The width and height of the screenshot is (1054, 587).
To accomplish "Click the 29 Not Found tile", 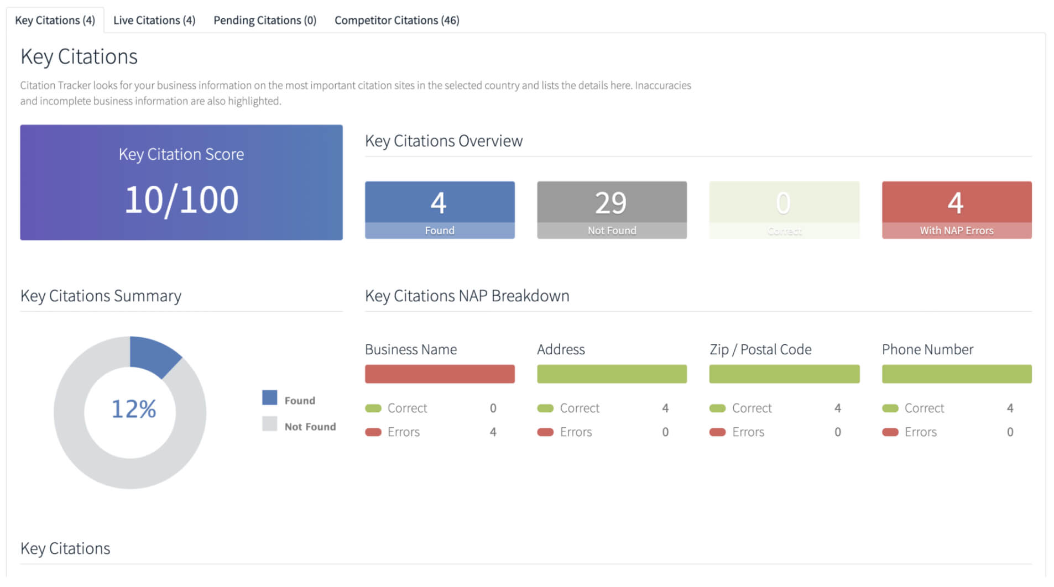I will point(611,209).
